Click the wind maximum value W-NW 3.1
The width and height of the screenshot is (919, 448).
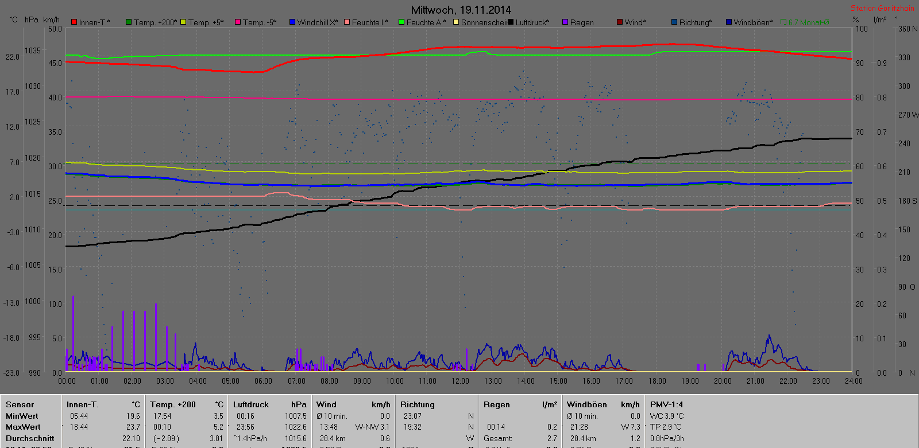click(372, 427)
